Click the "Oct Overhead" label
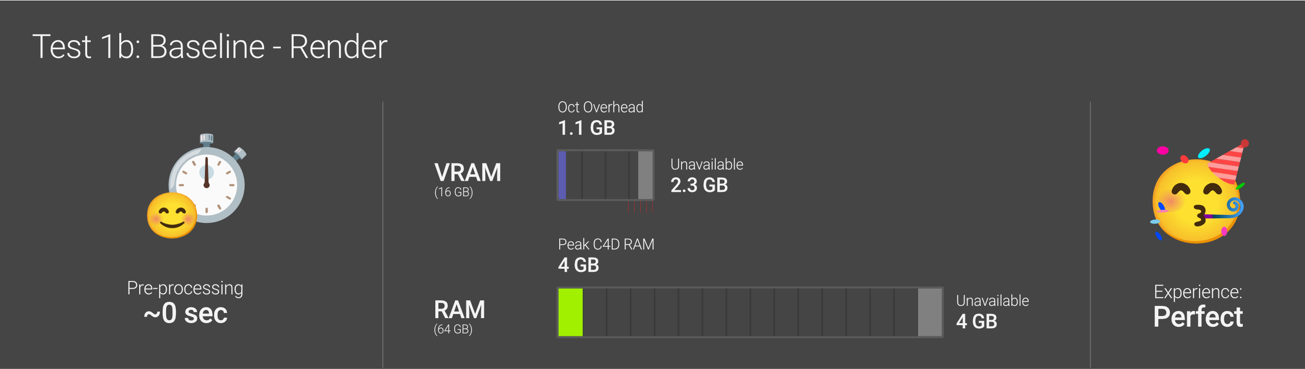1305x369 pixels. [601, 107]
